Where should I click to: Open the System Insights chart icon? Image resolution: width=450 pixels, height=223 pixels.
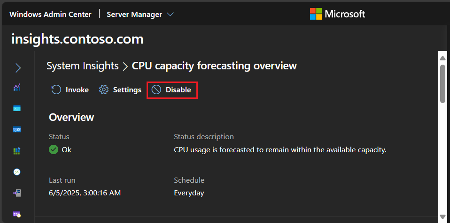pyautogui.click(x=17, y=87)
